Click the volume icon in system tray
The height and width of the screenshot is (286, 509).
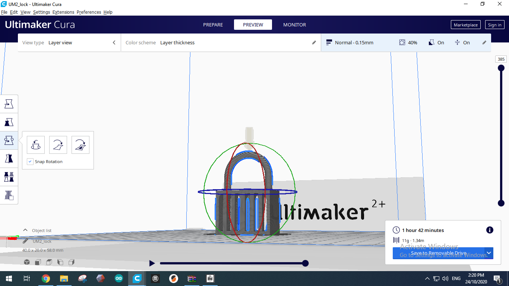pos(445,279)
